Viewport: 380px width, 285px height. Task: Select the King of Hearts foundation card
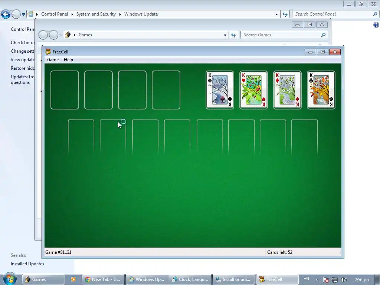coord(253,90)
